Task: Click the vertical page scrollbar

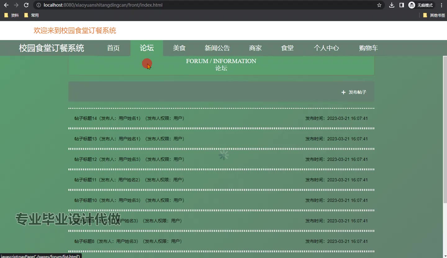Action: click(x=445, y=130)
